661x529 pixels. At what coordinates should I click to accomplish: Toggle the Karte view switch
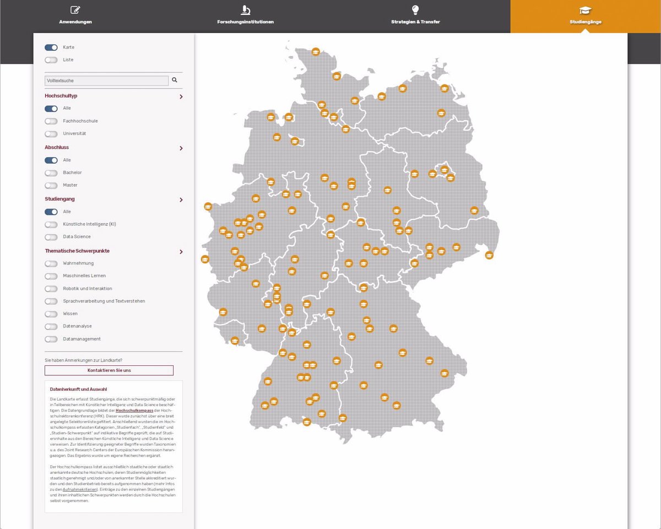(51, 48)
